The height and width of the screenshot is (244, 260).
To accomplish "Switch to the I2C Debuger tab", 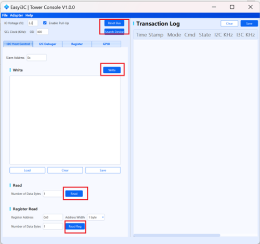I will click(x=47, y=44).
